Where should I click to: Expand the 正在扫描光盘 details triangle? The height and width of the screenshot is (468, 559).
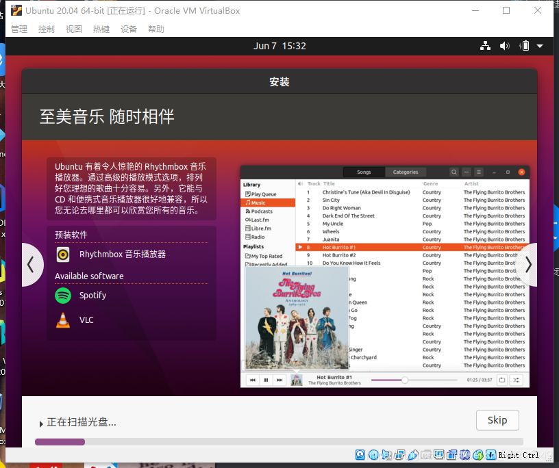pyautogui.click(x=41, y=424)
